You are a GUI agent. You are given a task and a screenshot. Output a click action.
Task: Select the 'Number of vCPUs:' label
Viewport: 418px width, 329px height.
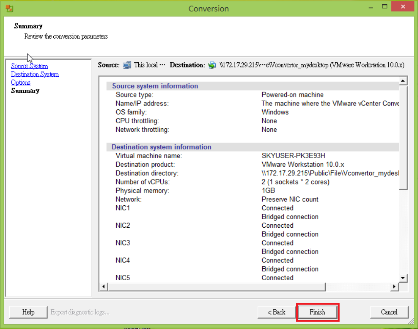143,182
